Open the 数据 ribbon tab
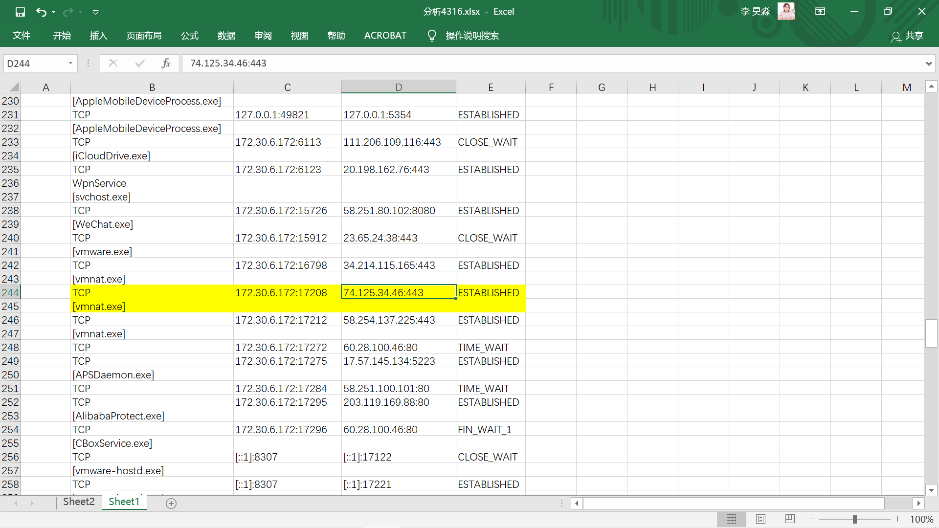 point(226,36)
